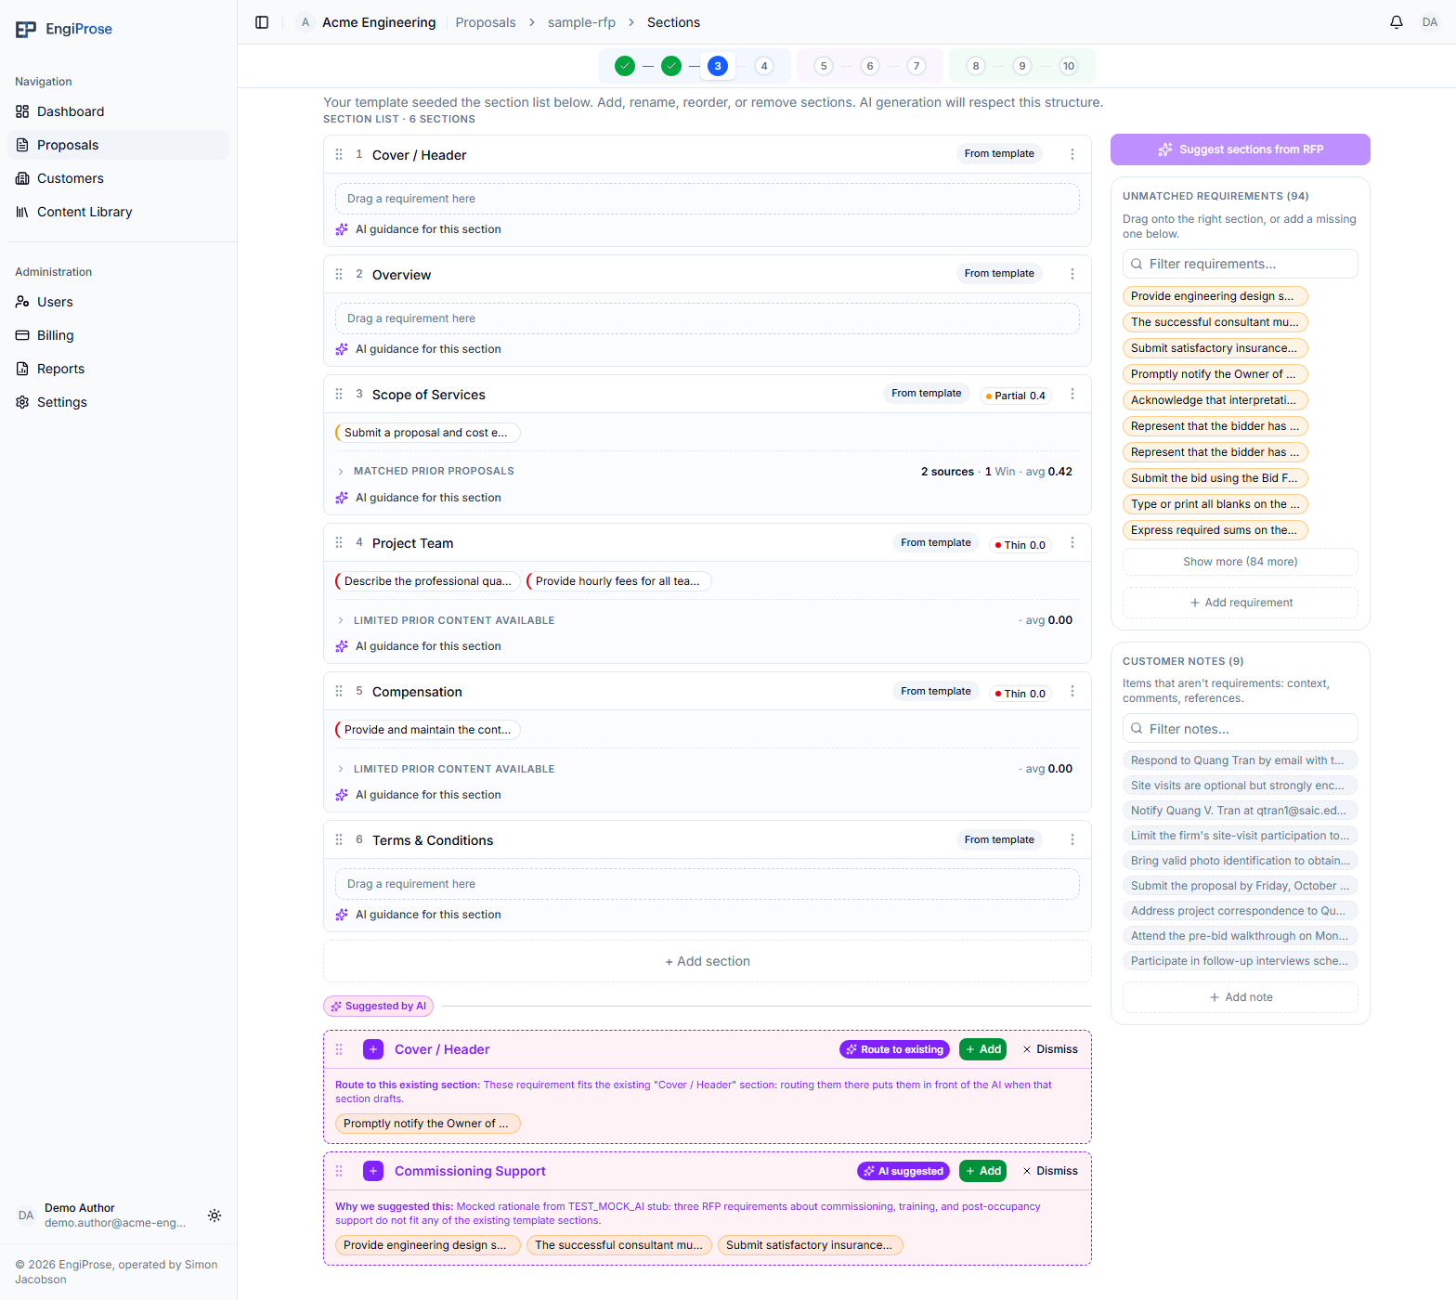Click Partial 0.4 badge on Scope of Services
This screenshot has height=1300, width=1456.
coord(1016,396)
